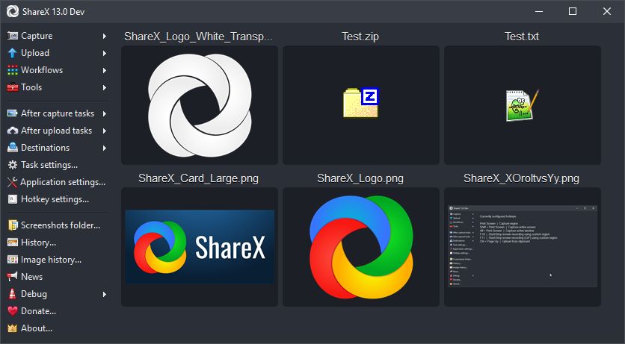Open the History window
625x344 pixels.
tap(38, 243)
